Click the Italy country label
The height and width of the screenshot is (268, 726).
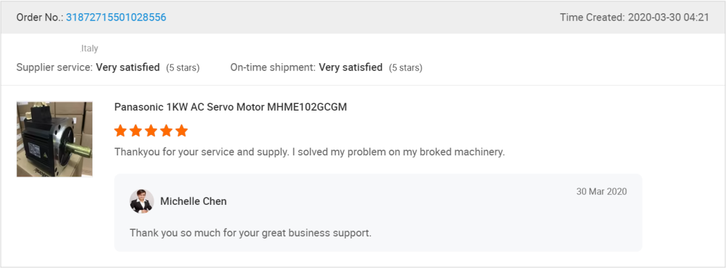(x=90, y=49)
